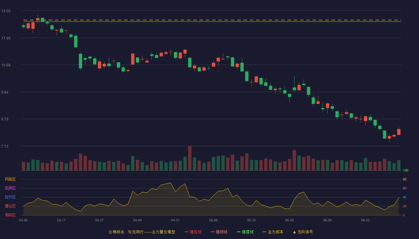Click the pink dashed icon beside 强弱线

coord(212,232)
